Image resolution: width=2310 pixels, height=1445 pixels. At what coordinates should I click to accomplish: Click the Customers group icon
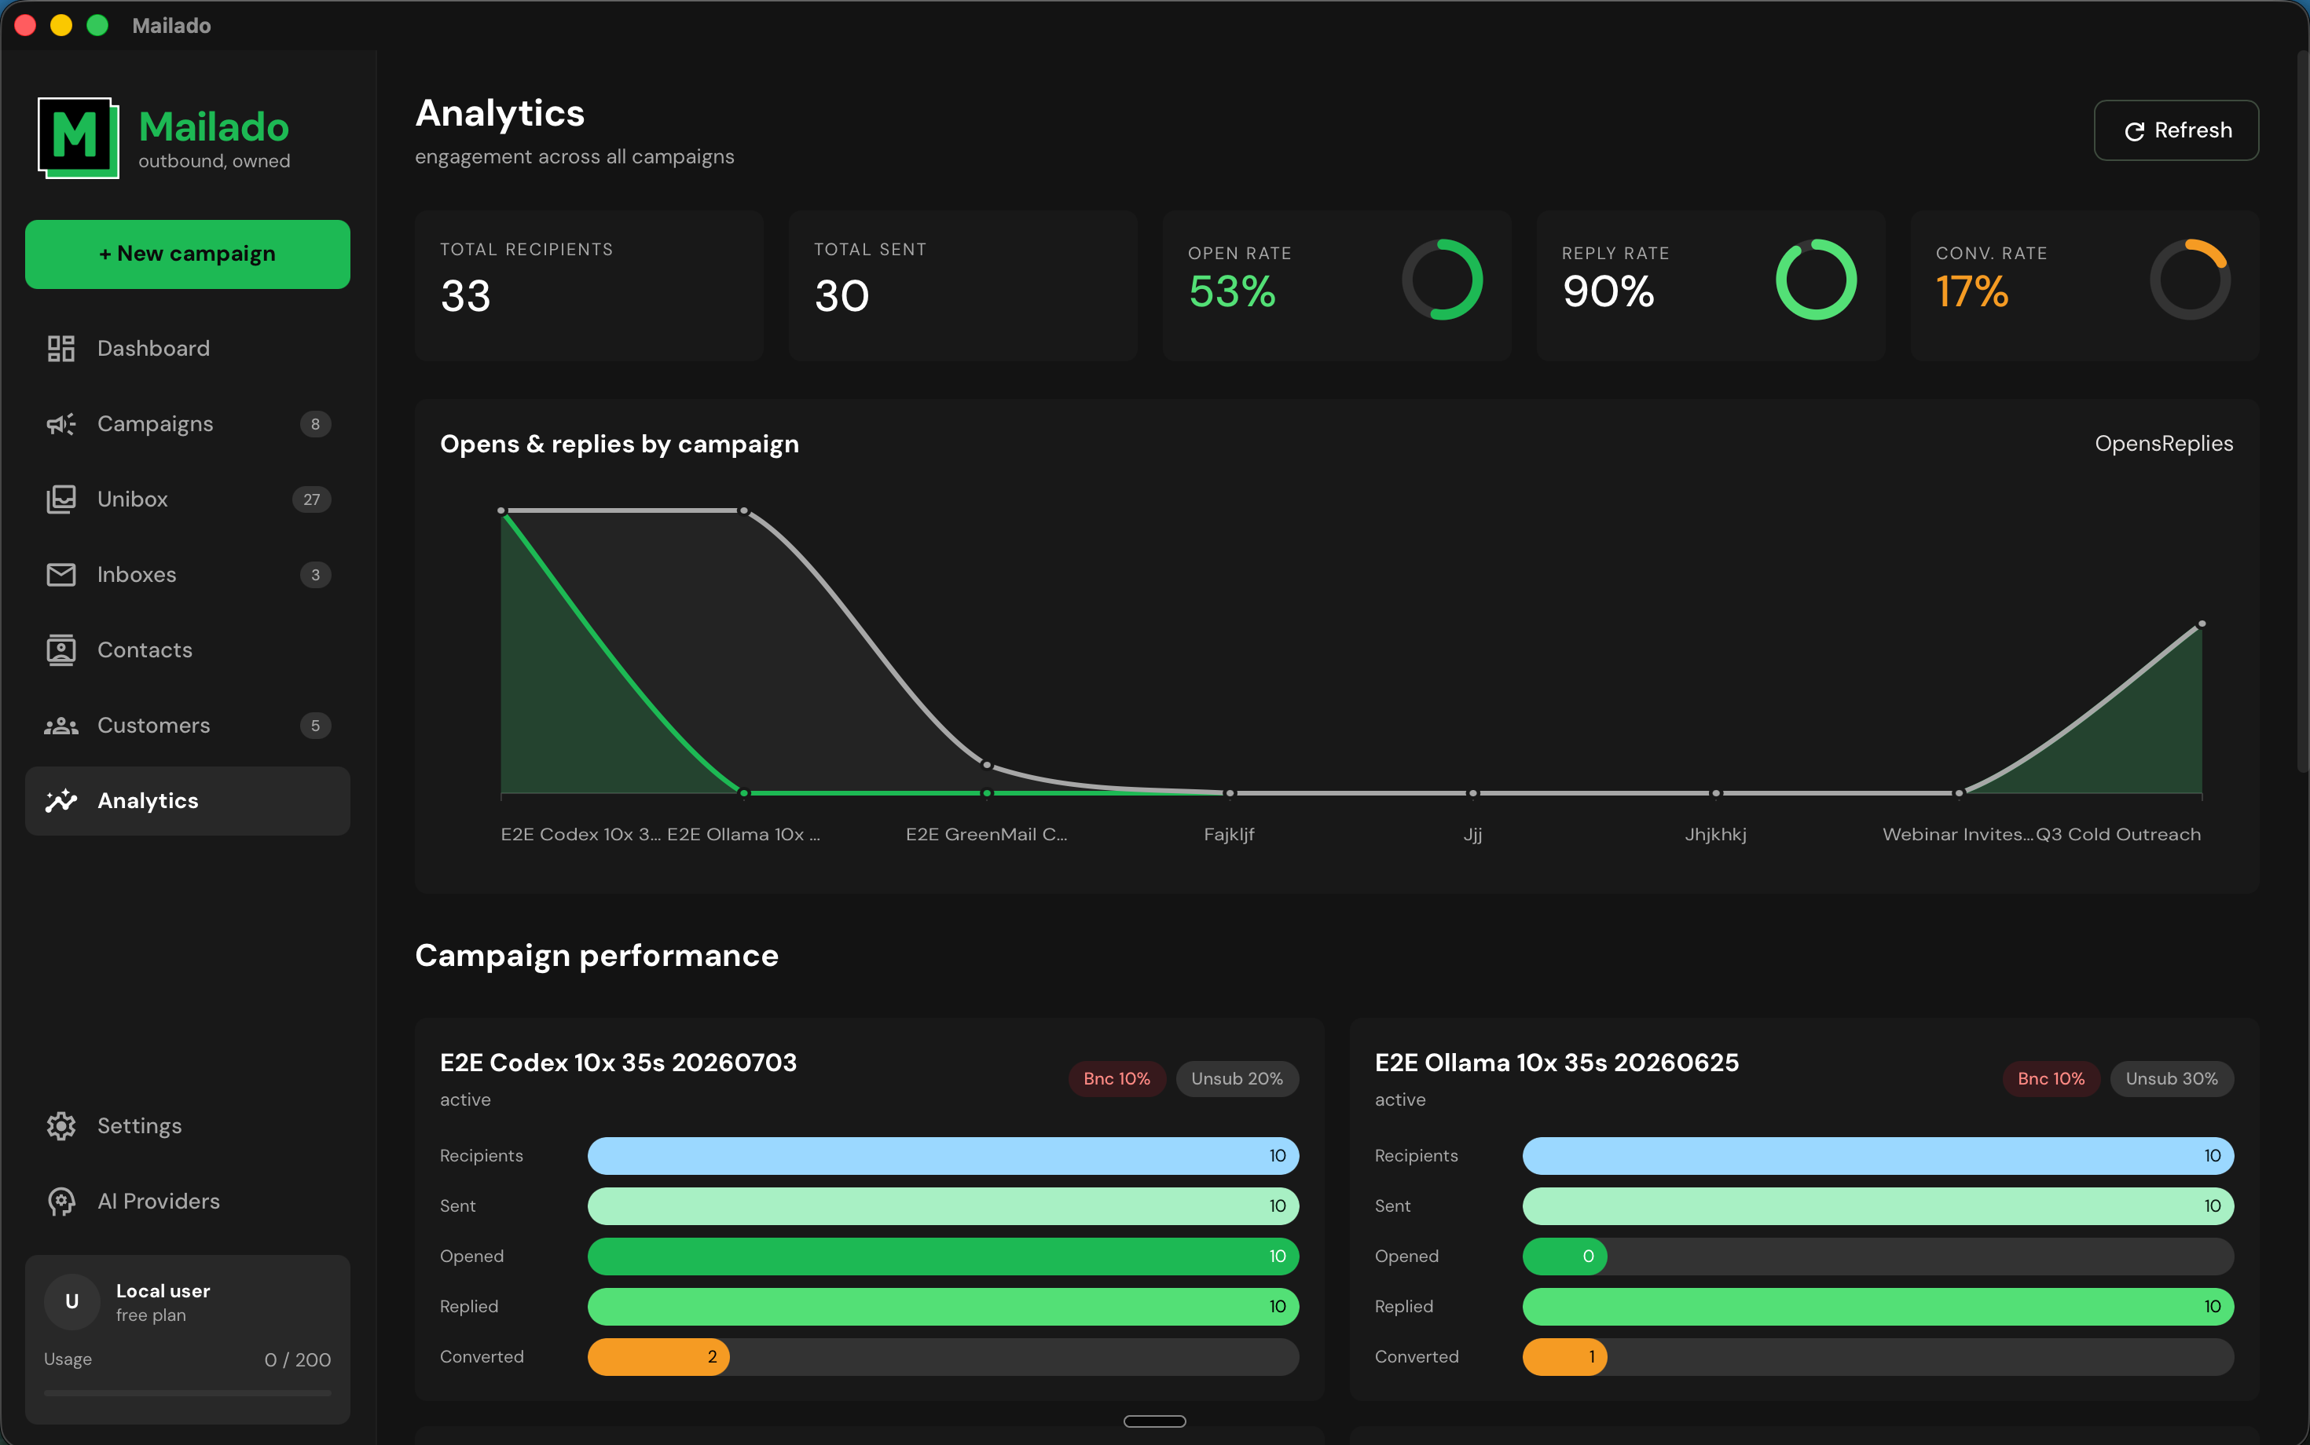[x=61, y=726]
